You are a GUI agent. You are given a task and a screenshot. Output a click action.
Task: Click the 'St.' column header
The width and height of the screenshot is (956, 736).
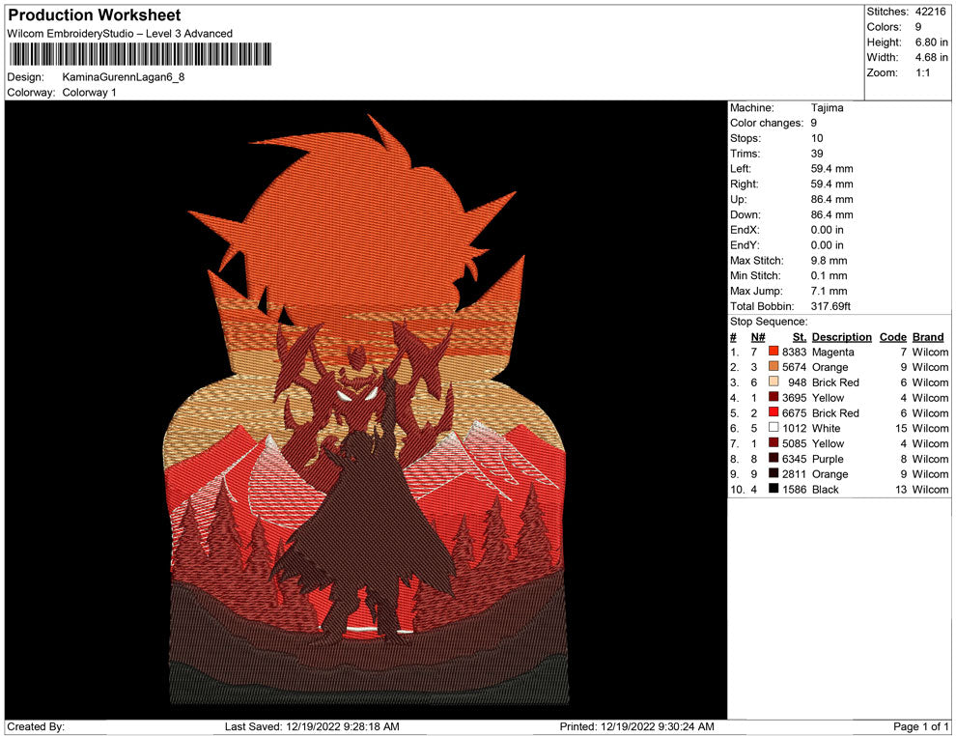tap(800, 337)
